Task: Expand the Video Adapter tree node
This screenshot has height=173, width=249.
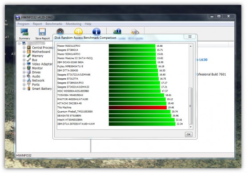Action: click(24, 64)
